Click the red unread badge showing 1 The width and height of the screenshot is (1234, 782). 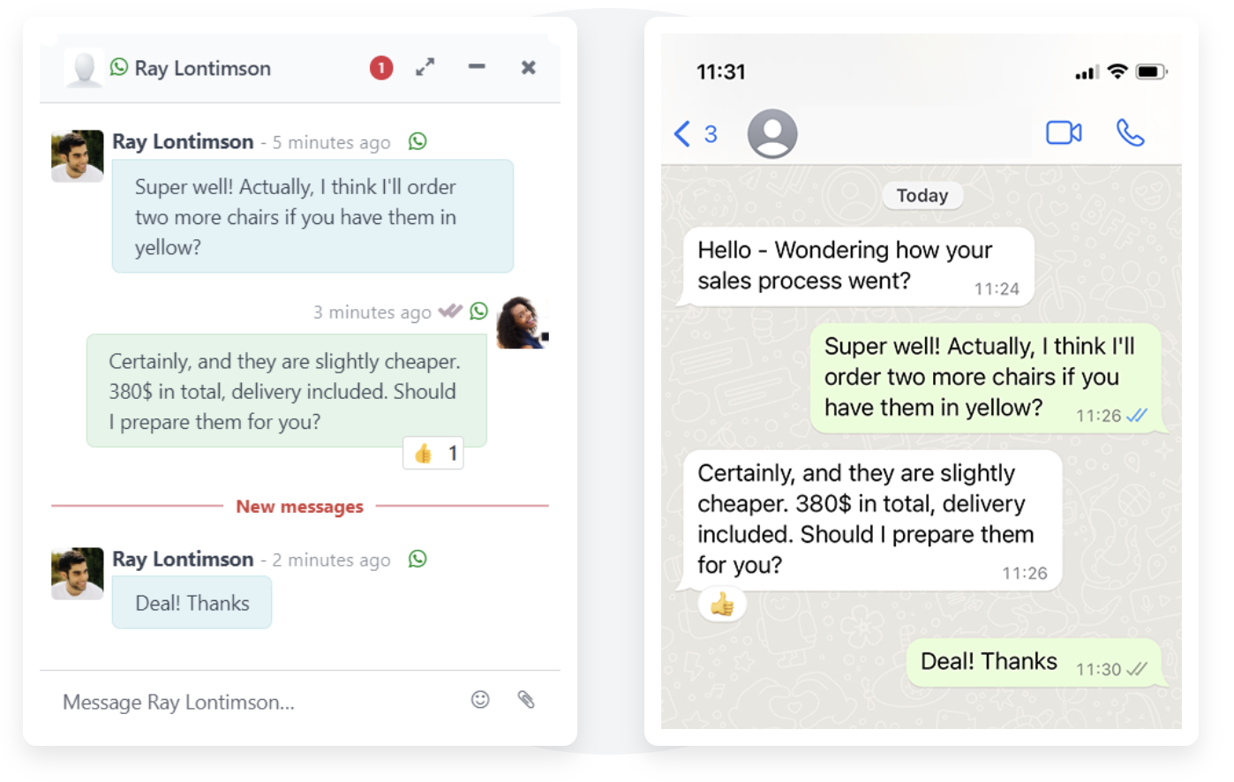pos(381,68)
